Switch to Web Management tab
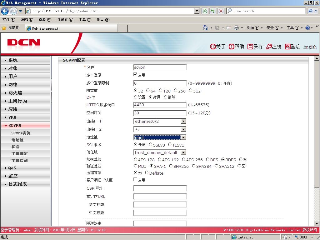 (72, 28)
